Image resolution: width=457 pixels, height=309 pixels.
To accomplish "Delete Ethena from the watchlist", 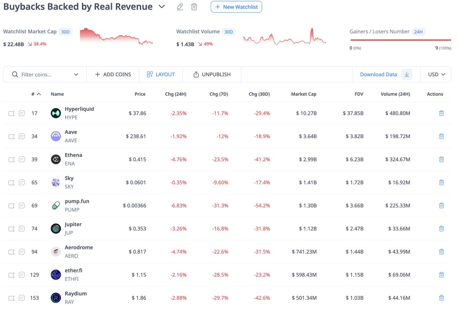I will coord(441,159).
